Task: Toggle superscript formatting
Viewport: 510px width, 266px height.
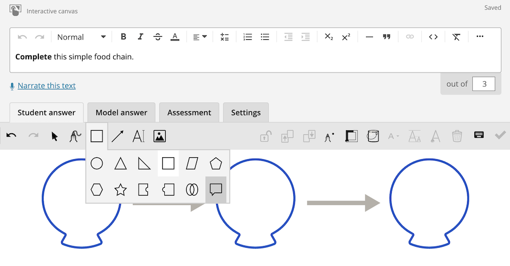Action: coord(346,37)
